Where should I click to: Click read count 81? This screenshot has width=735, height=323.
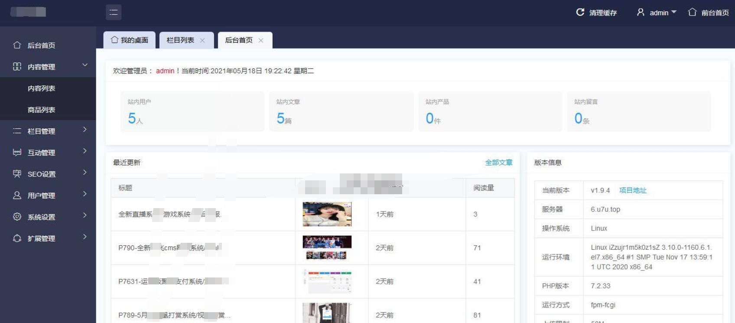coord(477,315)
